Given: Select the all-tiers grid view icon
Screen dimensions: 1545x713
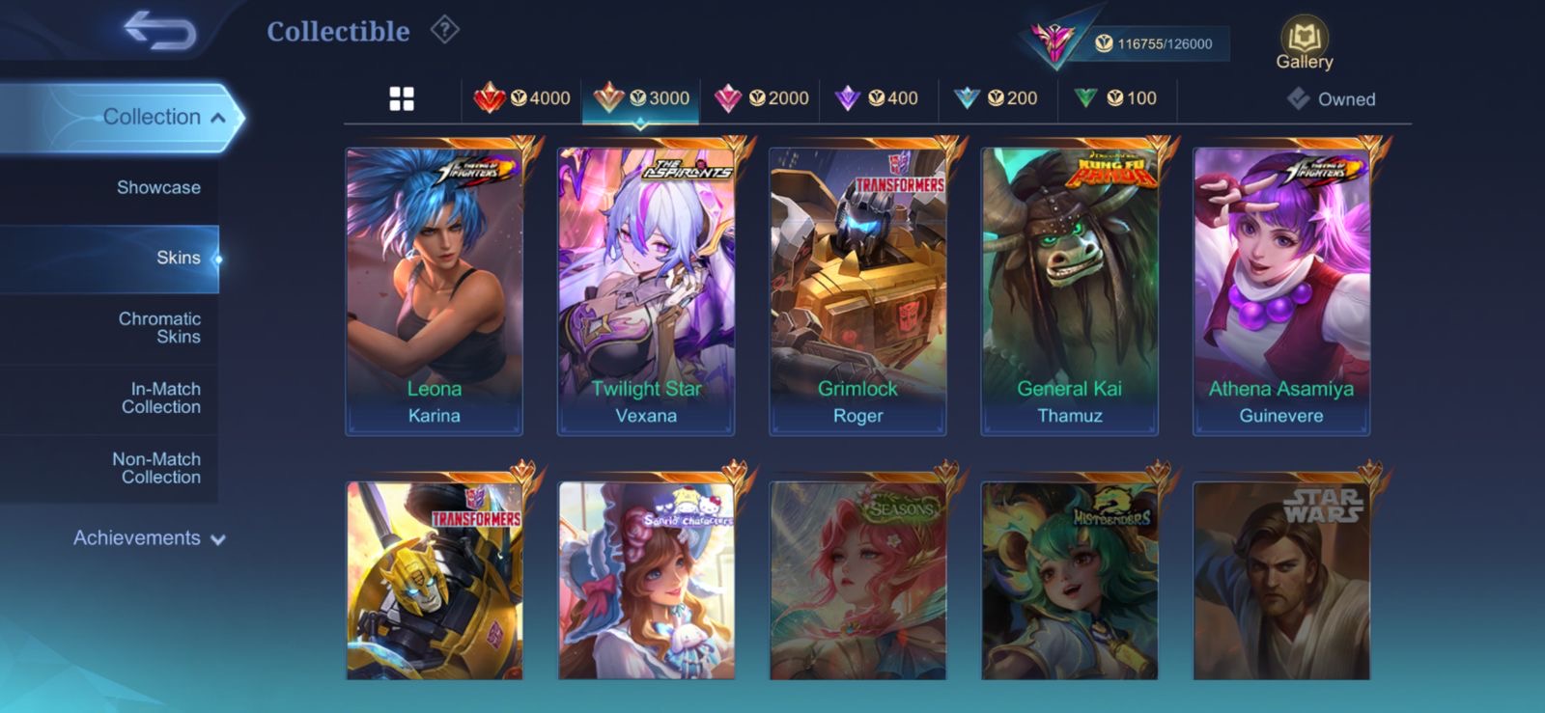Looking at the screenshot, I should point(402,98).
